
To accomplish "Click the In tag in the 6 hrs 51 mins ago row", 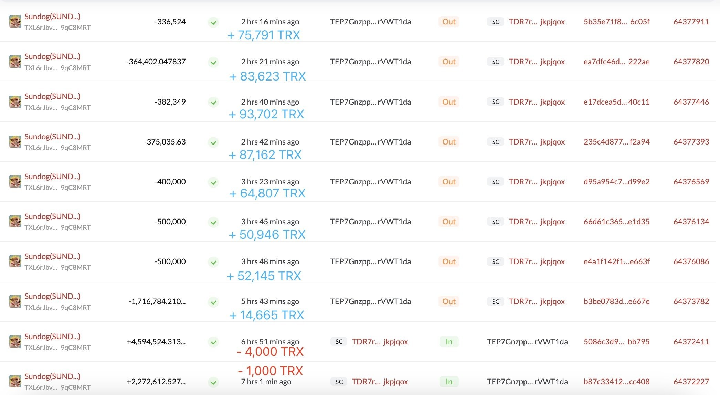I will 449,342.
